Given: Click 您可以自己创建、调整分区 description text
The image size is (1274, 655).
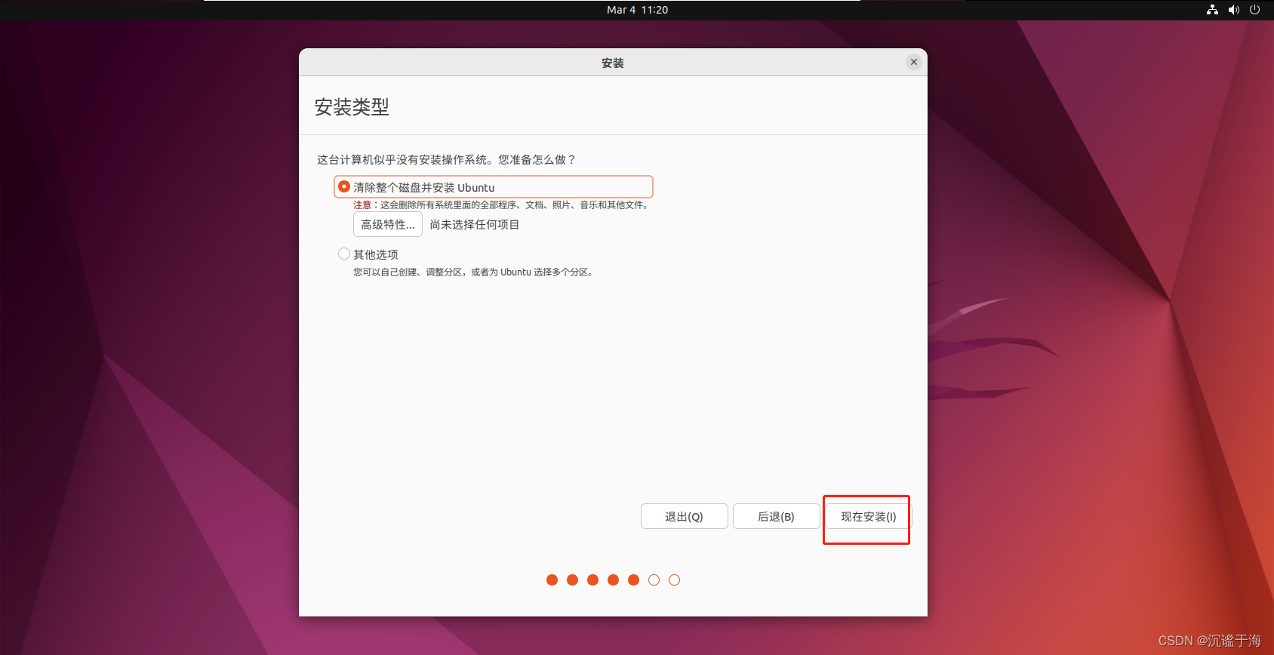Looking at the screenshot, I should coord(475,272).
